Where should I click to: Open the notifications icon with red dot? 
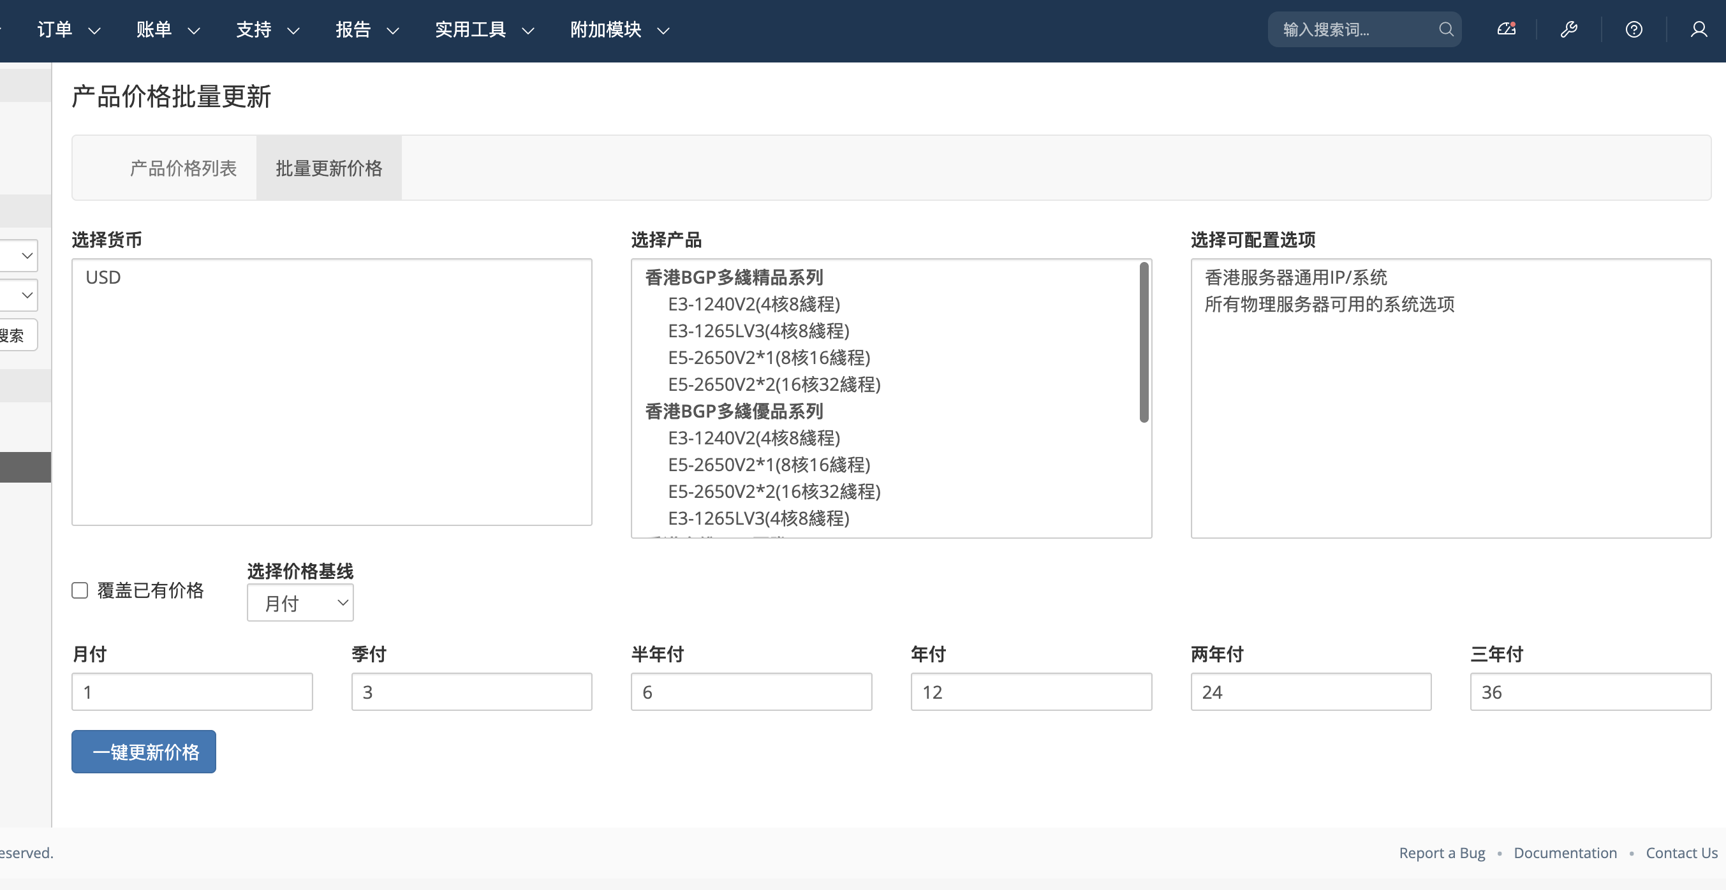1505,29
